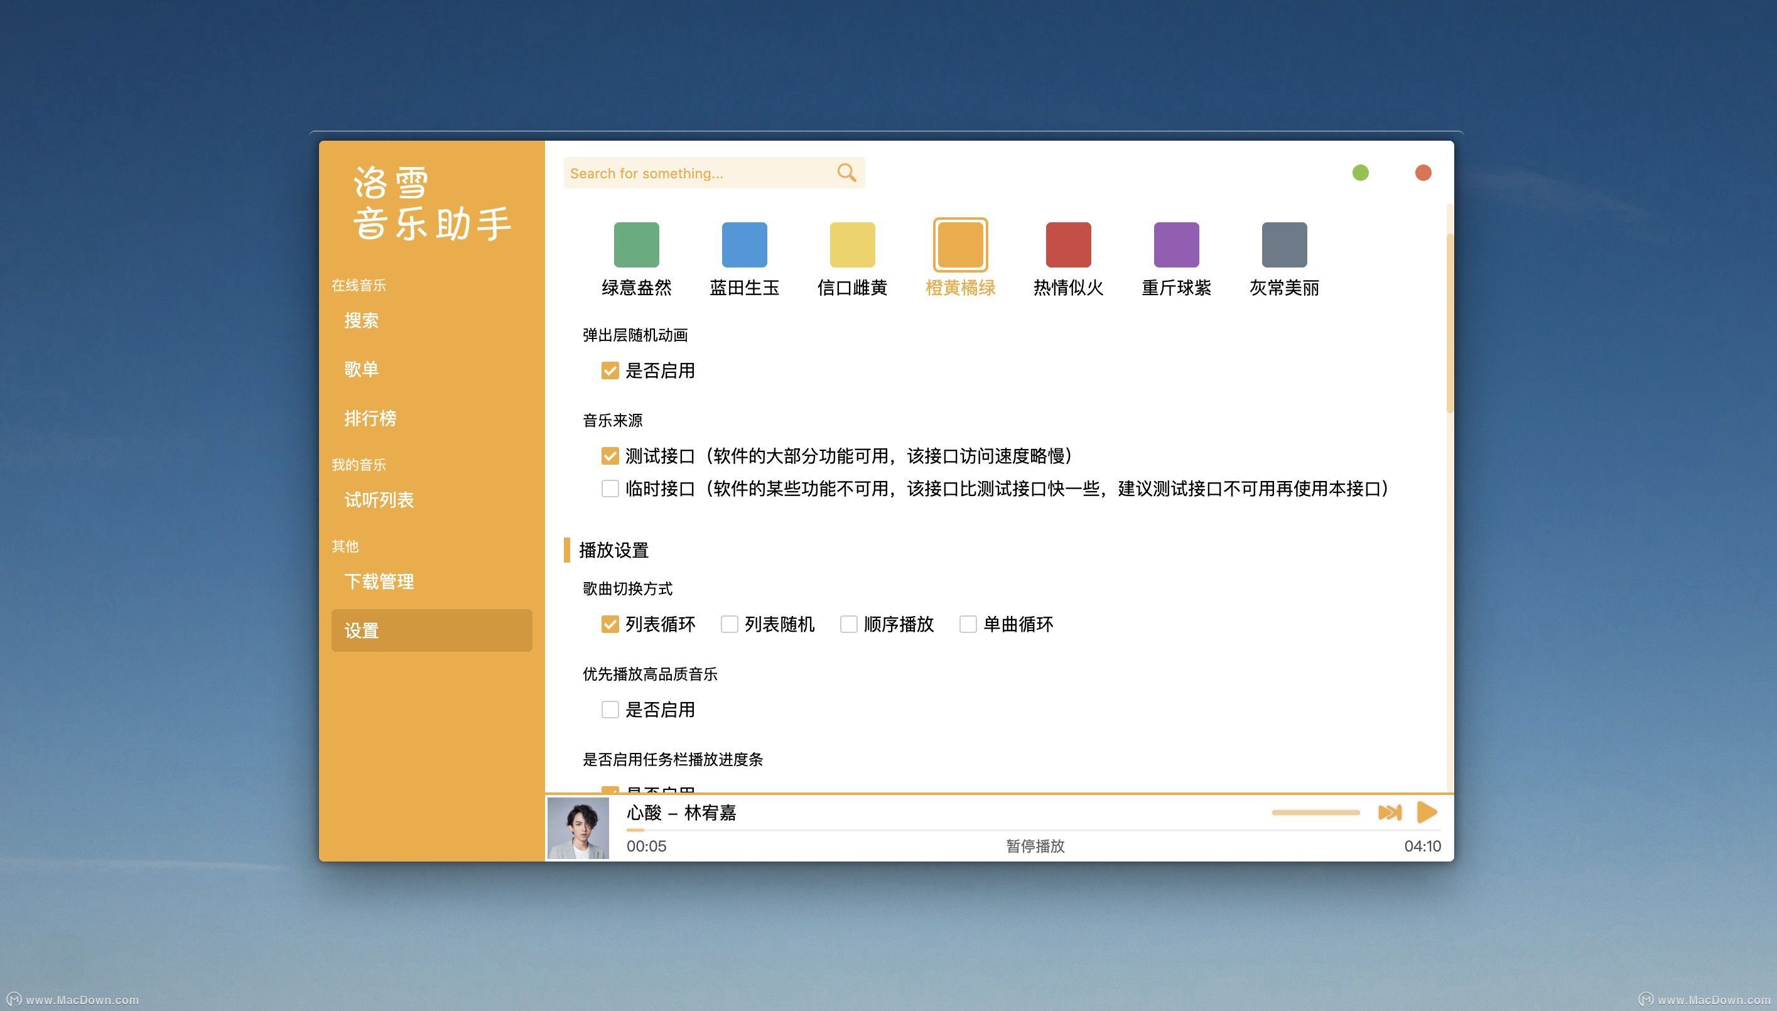This screenshot has height=1011, width=1777.
Task: Pick the red 热情似火 theme
Action: [1067, 244]
